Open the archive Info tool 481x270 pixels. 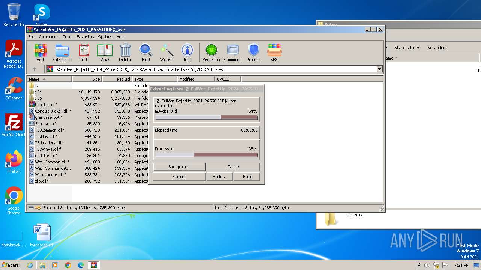coord(187,52)
